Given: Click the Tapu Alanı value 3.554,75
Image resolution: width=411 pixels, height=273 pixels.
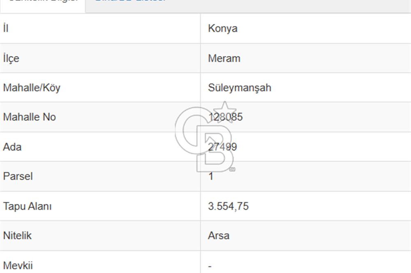Looking at the screenshot, I should pyautogui.click(x=228, y=206).
